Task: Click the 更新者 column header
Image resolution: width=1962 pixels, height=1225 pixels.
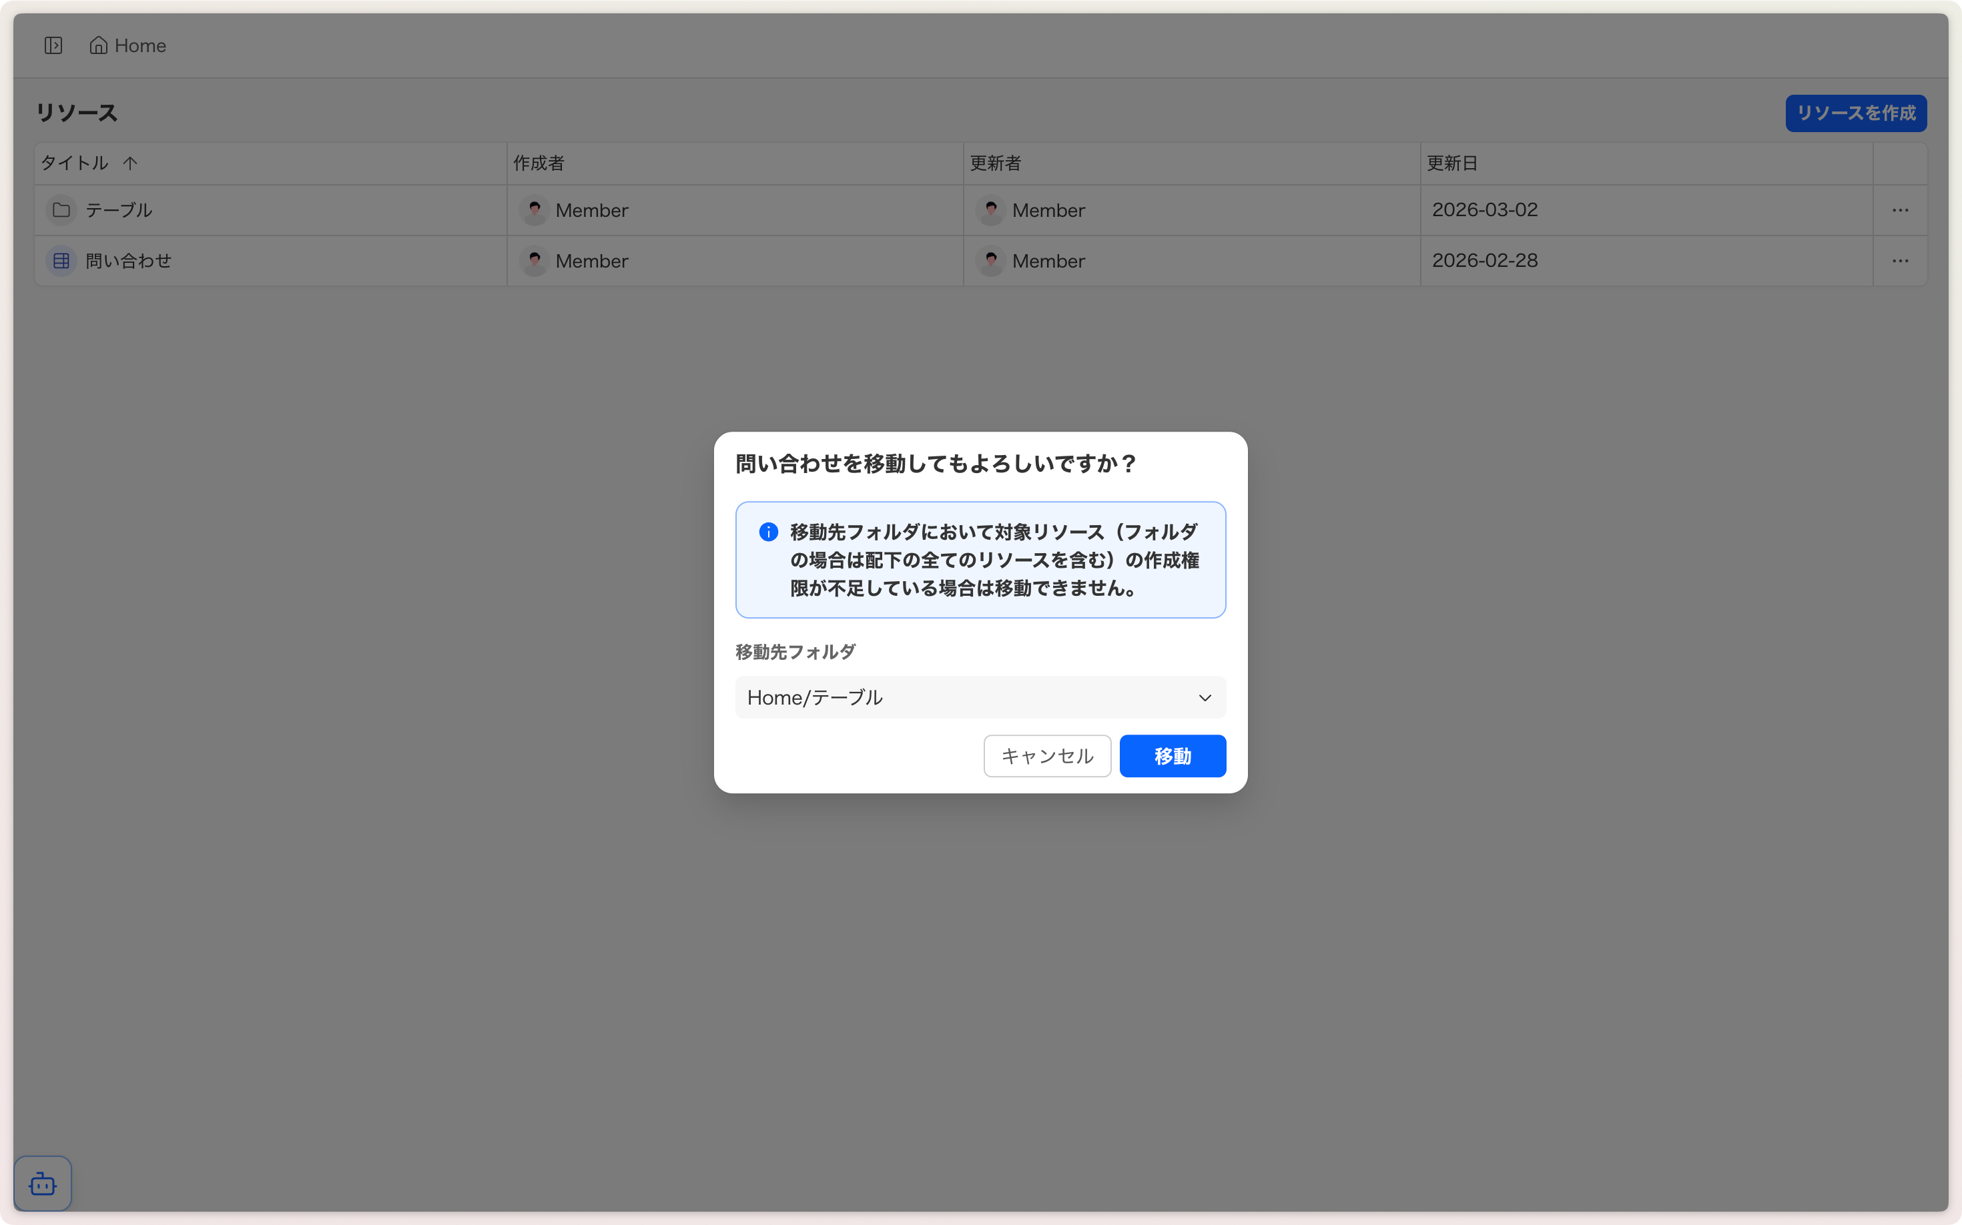Action: point(995,163)
